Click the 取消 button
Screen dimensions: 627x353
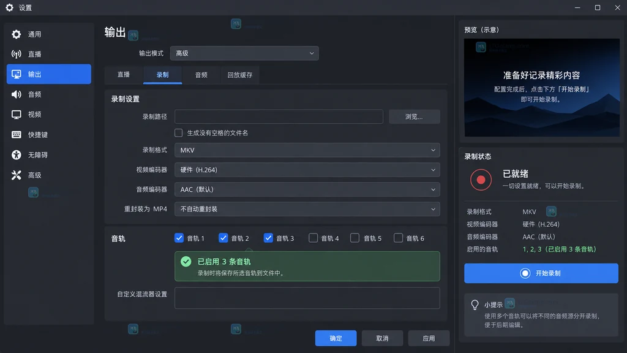coord(382,338)
